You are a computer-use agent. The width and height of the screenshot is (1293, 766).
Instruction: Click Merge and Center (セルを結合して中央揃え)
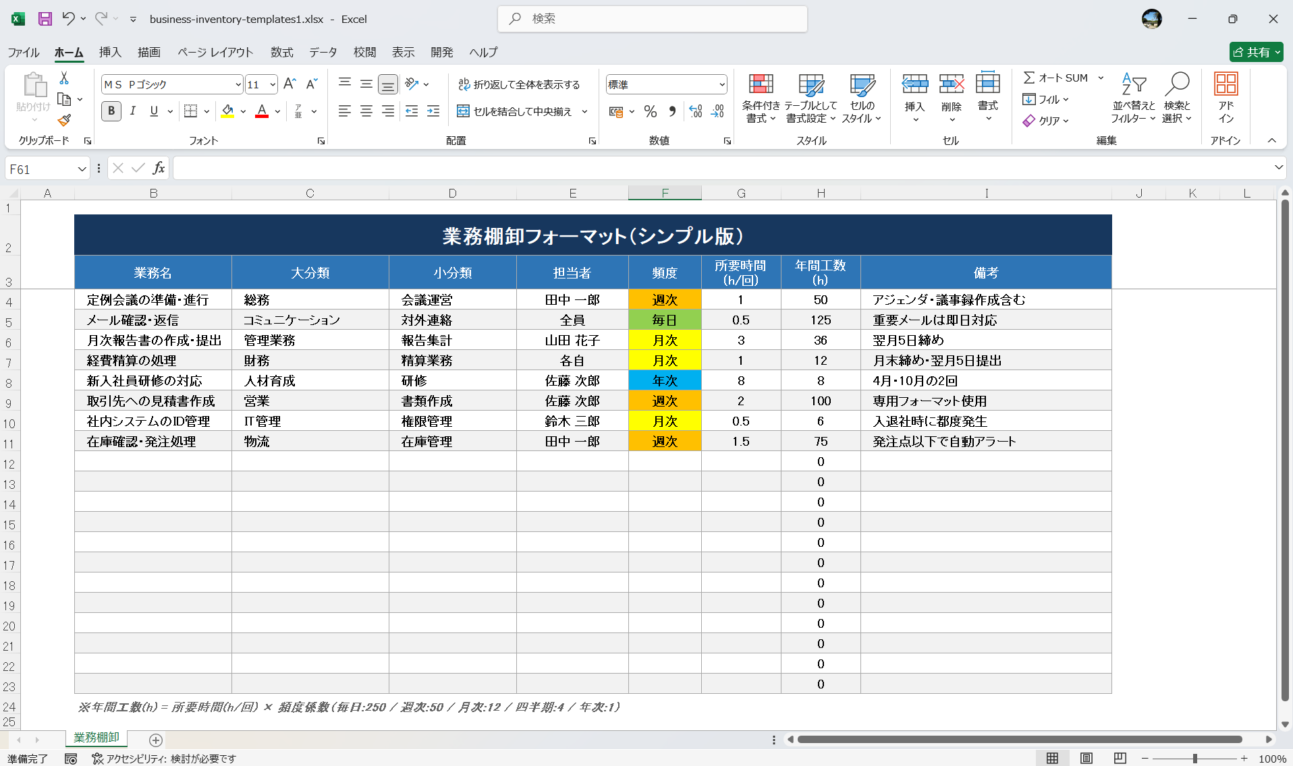[x=515, y=111]
